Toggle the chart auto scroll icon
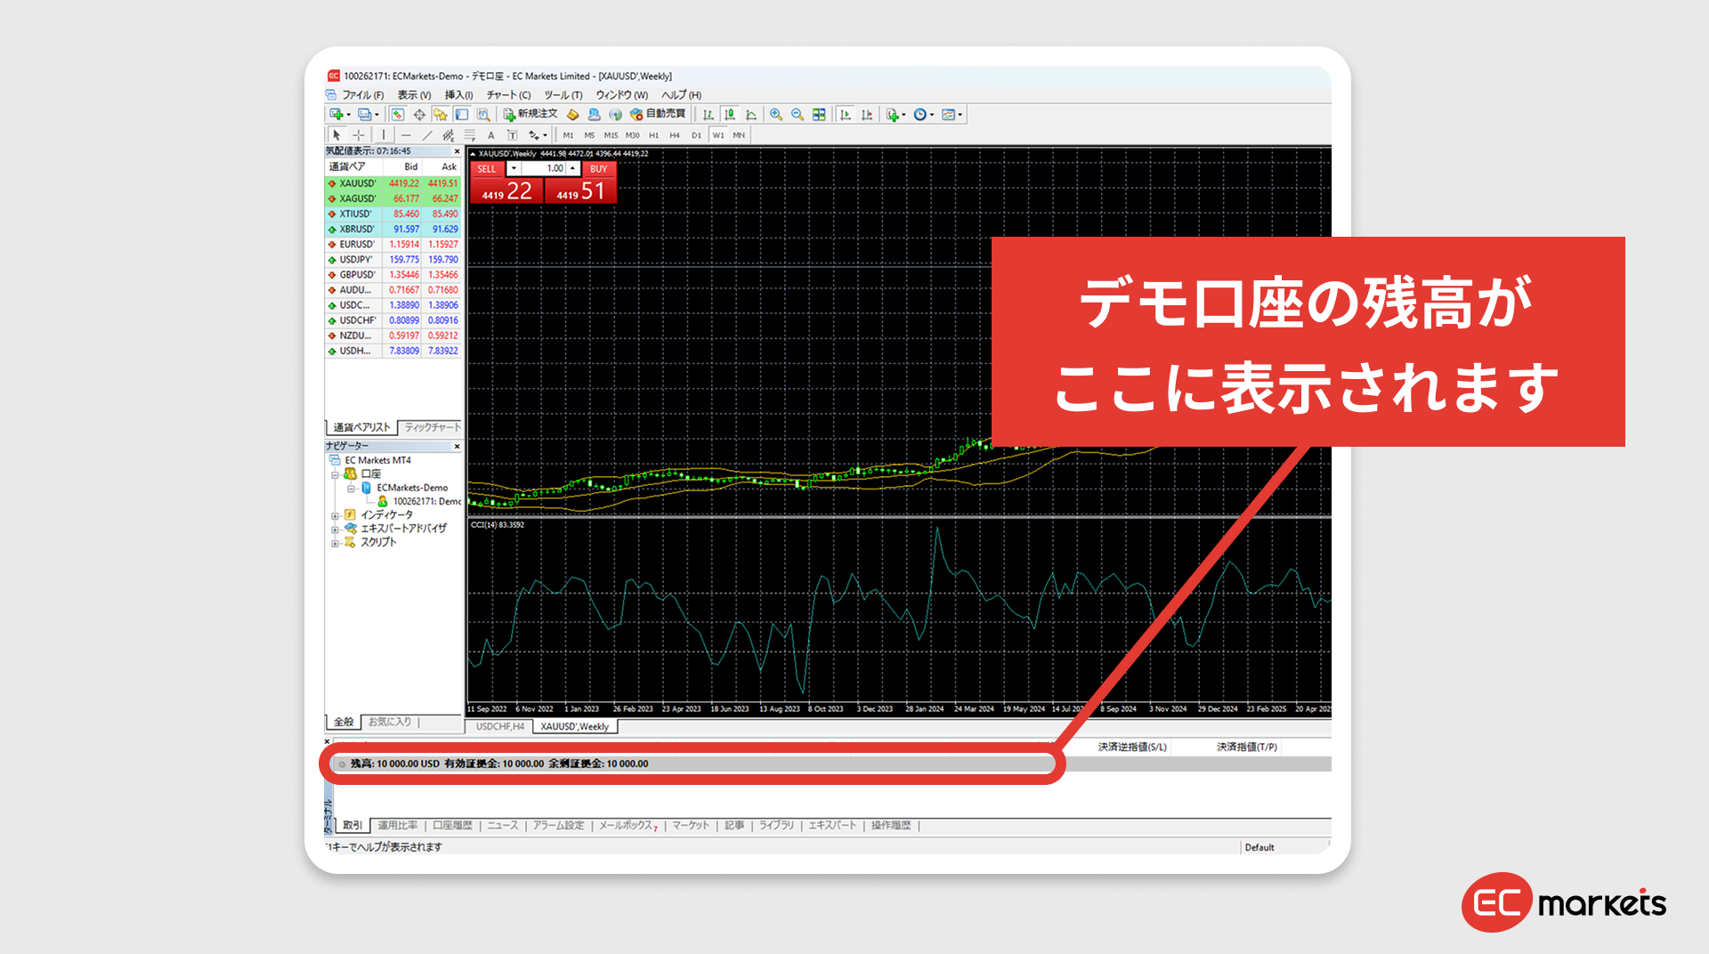This screenshot has height=954, width=1709. (846, 114)
